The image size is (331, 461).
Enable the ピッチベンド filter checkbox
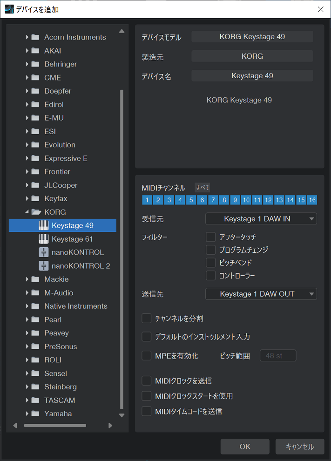[211, 263]
